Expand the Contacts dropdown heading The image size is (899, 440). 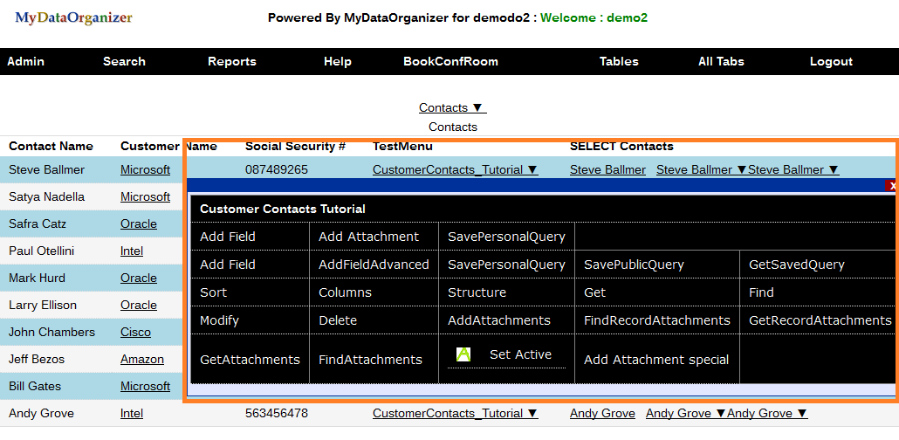tap(452, 107)
